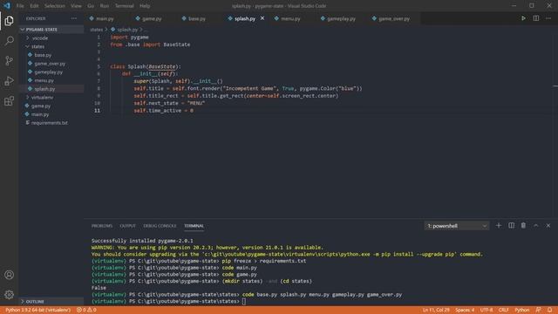Open the Extensions view
This screenshot has height=314, width=558.
coord(9,101)
